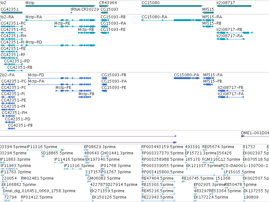Click protein l(2)08717-PA

coord(231,94)
